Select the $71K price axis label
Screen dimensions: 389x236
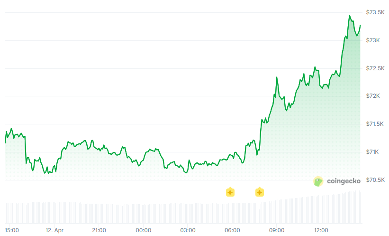tap(373, 152)
